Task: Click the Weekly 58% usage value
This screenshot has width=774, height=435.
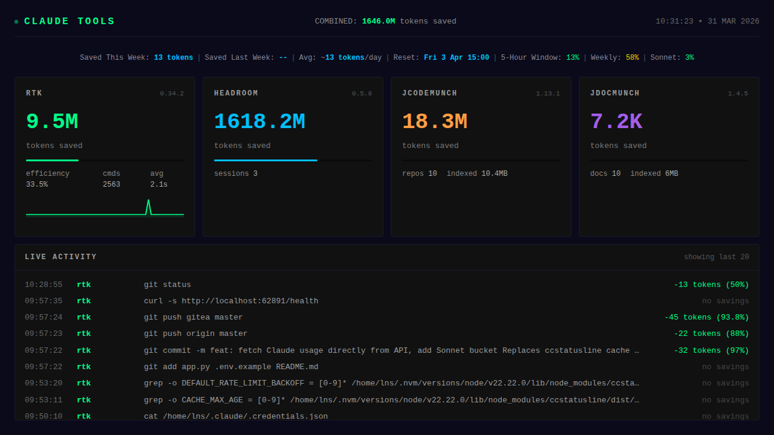Action: pos(633,58)
